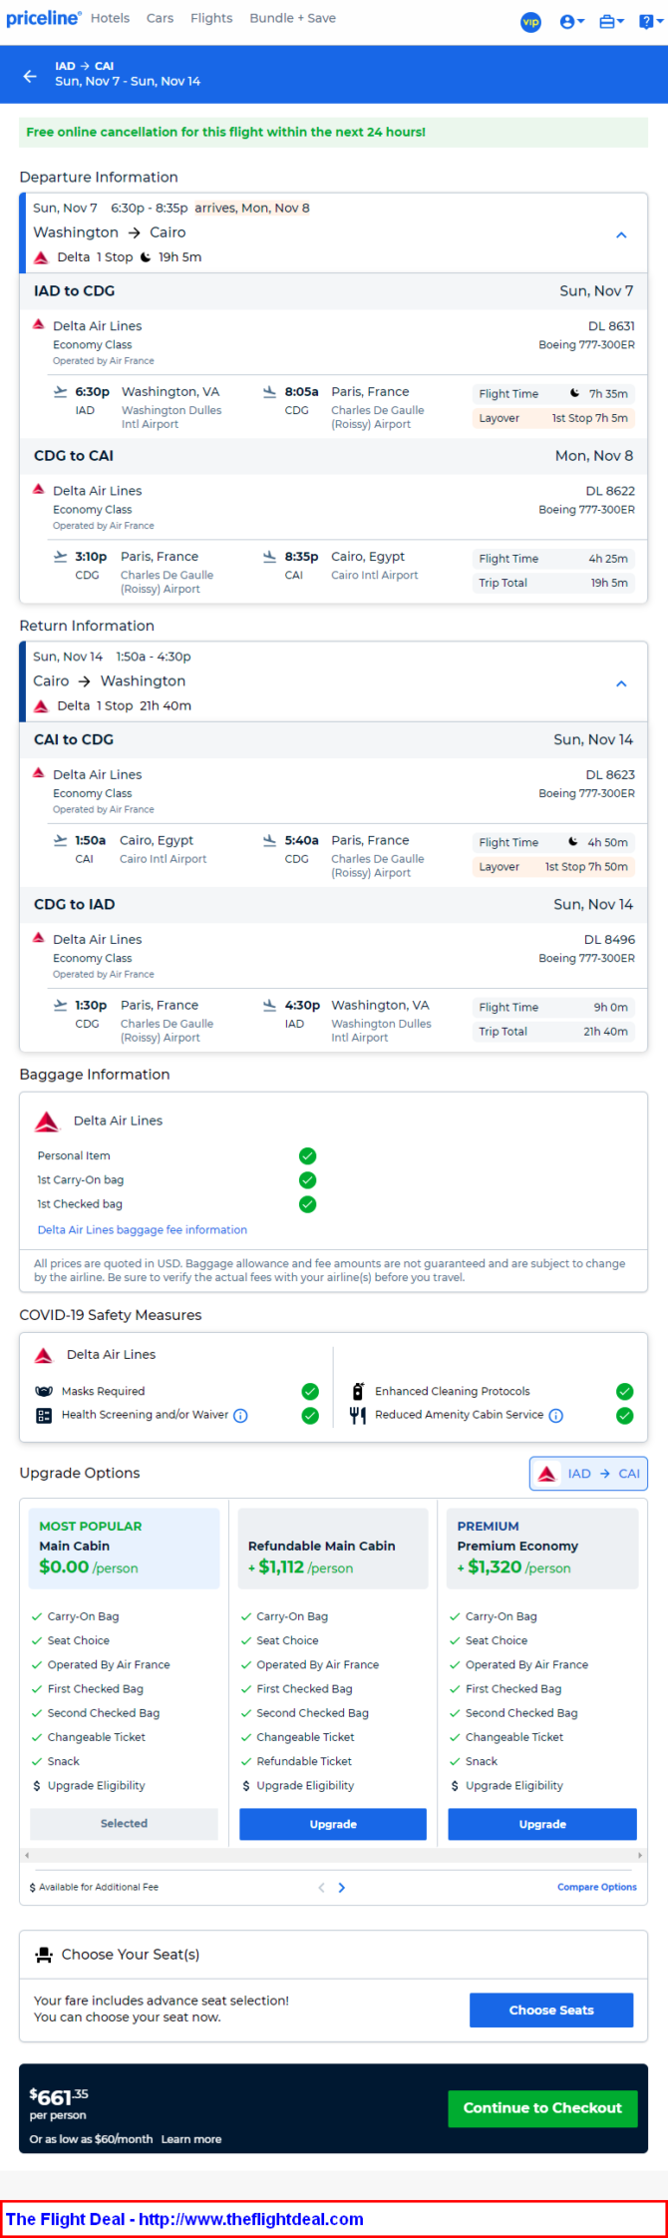668x2238 pixels.
Task: Click the Delta logo in departure summary row
Action: 41,257
